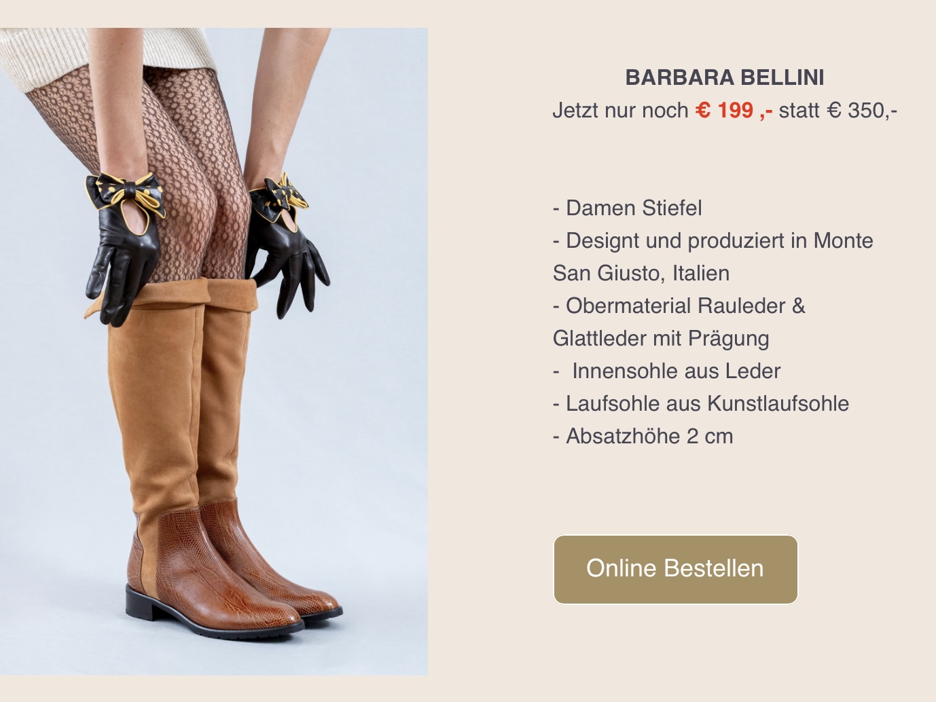Image resolution: width=936 pixels, height=702 pixels.
Task: Open the Barbara Bellini boots product photo
Action: click(214, 351)
